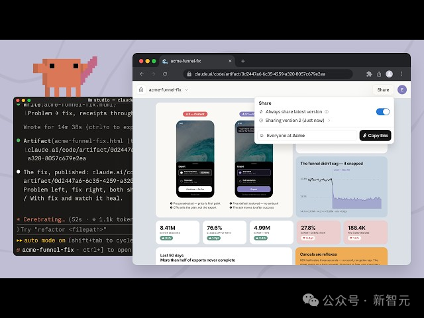Click the 27.8% export completion card
Screen dimensions: 424x318
(x=319, y=233)
